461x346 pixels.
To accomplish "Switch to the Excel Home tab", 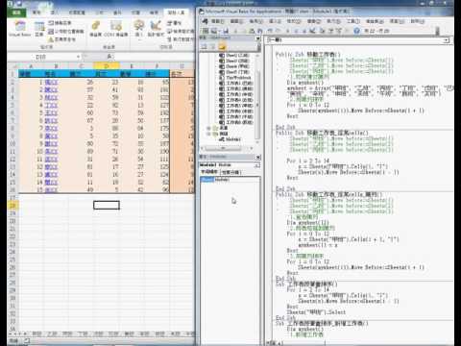I will 36,12.
